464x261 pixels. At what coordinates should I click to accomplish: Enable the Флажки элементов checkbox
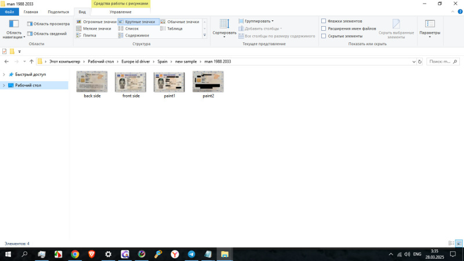[x=324, y=21]
